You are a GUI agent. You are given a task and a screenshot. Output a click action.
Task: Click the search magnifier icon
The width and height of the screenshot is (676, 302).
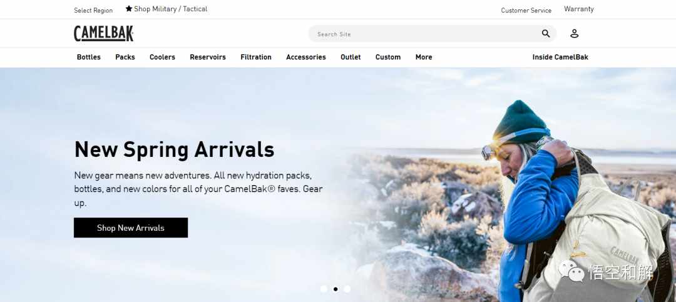pyautogui.click(x=546, y=34)
